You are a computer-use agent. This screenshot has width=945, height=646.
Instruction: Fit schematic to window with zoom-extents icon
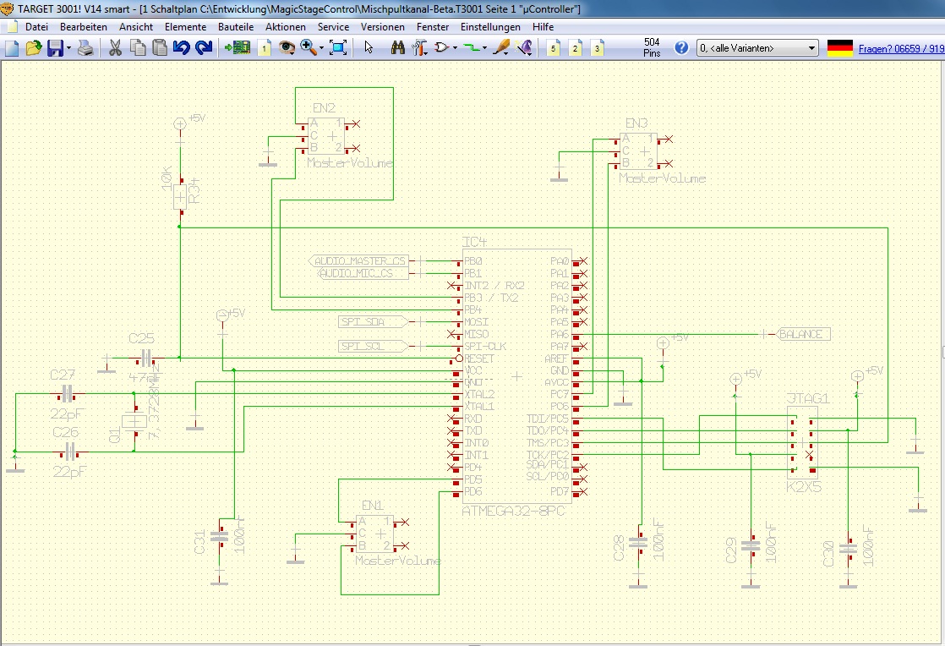338,48
